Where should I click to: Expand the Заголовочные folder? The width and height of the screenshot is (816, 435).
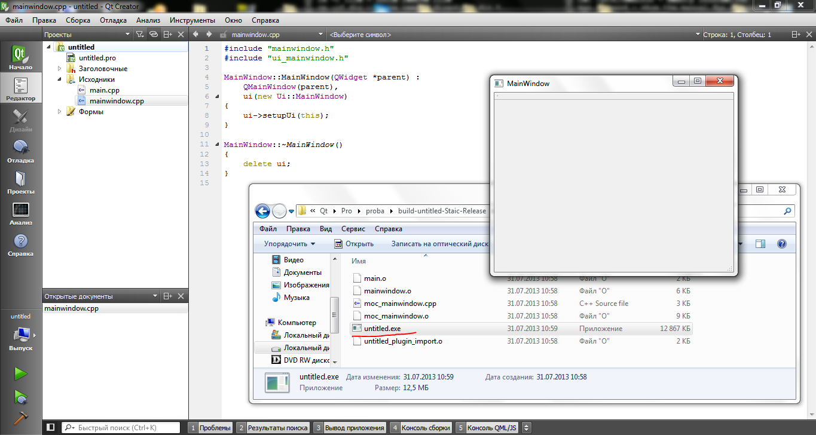click(60, 69)
